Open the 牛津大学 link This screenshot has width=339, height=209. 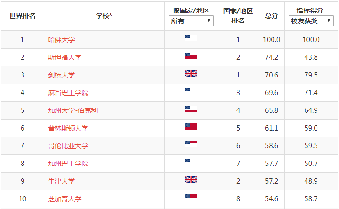[61, 181]
